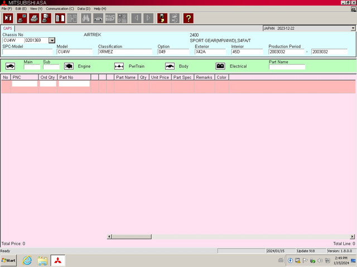The image size is (357, 267).
Task: Click the printer with screen toolbar icon
Action: (x=22, y=18)
